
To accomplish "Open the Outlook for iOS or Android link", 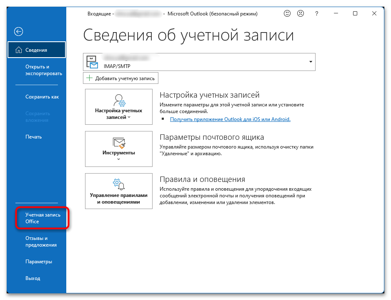I will [230, 119].
